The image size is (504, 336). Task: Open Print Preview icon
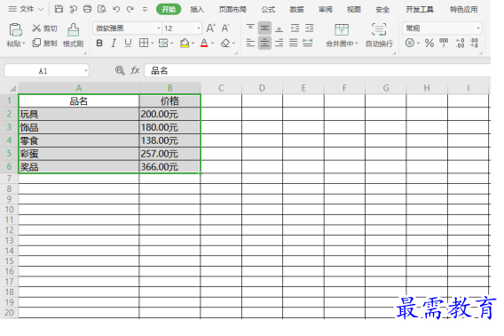[102, 9]
